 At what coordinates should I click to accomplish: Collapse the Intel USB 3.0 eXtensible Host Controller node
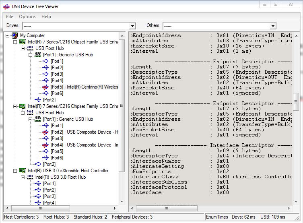click(x=15, y=171)
